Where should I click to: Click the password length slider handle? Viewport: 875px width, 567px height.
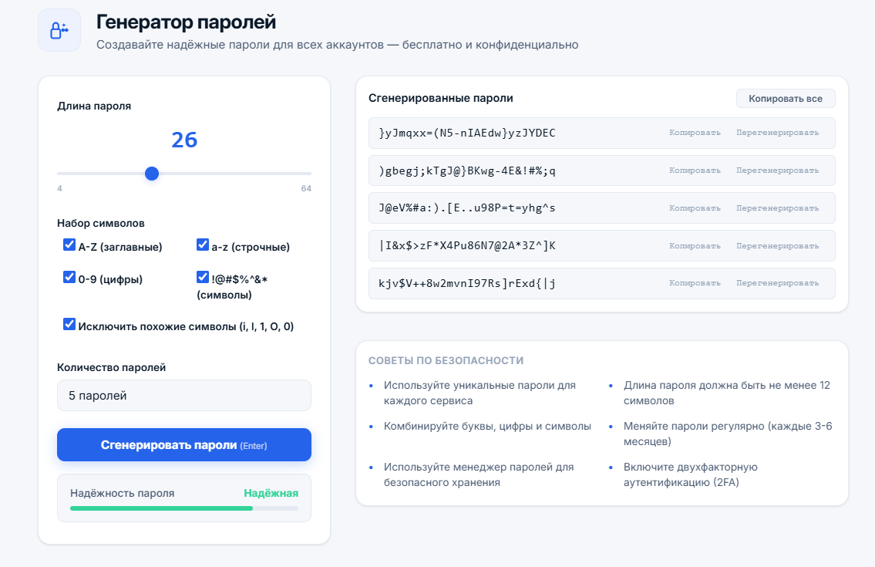pos(152,174)
